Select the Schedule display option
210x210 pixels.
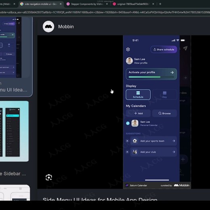[138, 94]
